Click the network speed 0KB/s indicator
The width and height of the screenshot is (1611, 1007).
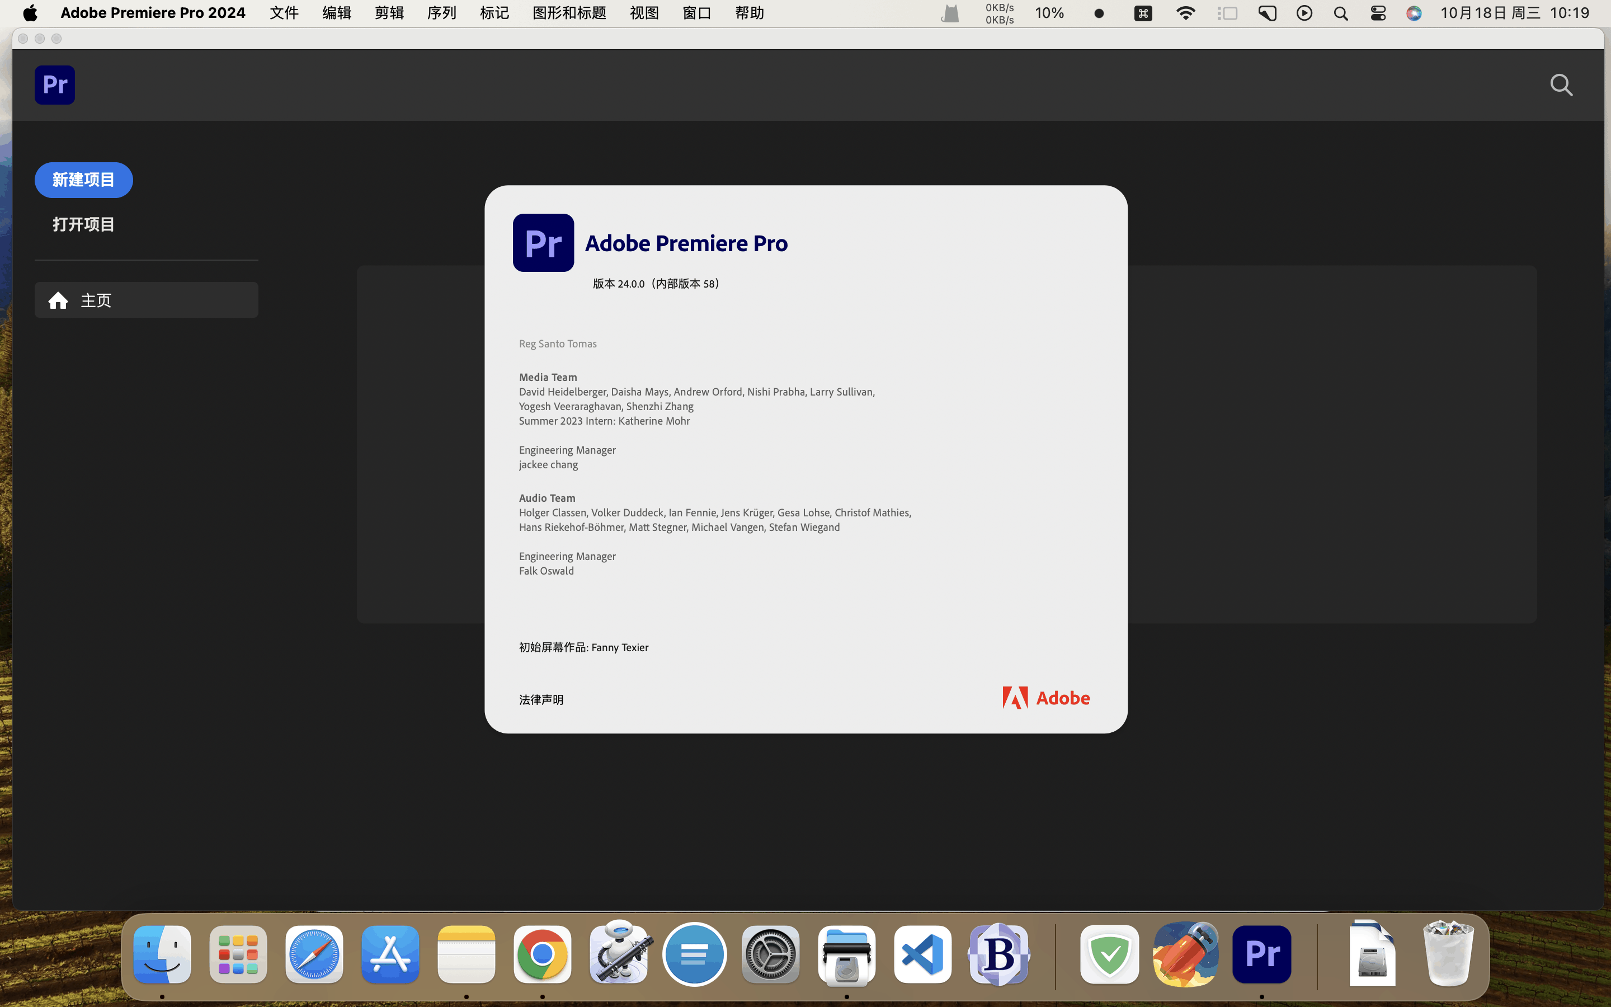point(1000,13)
